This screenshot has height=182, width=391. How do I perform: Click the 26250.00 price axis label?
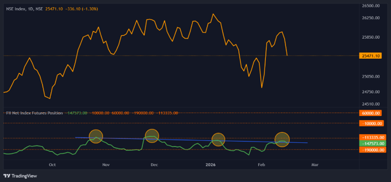pos(370,18)
